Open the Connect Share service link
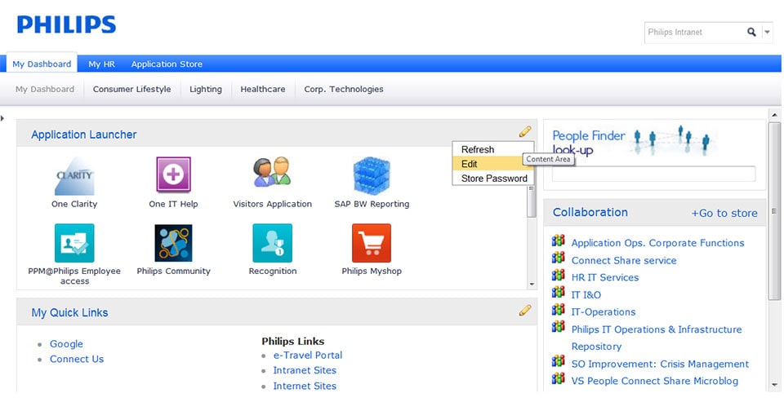The image size is (784, 402). (623, 261)
